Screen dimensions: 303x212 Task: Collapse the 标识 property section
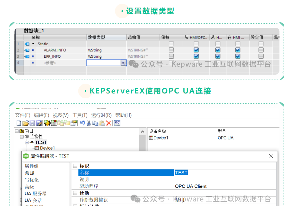75,166
